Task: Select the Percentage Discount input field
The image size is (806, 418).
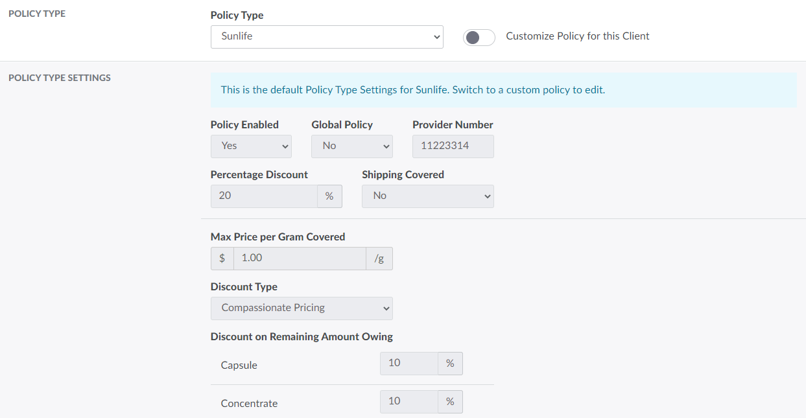Action: 264,196
